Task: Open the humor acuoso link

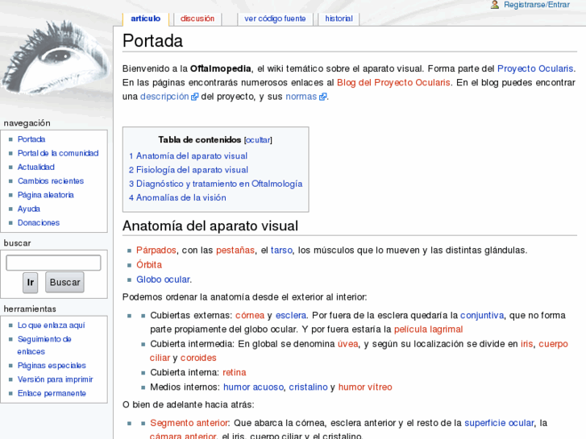Action: [253, 387]
